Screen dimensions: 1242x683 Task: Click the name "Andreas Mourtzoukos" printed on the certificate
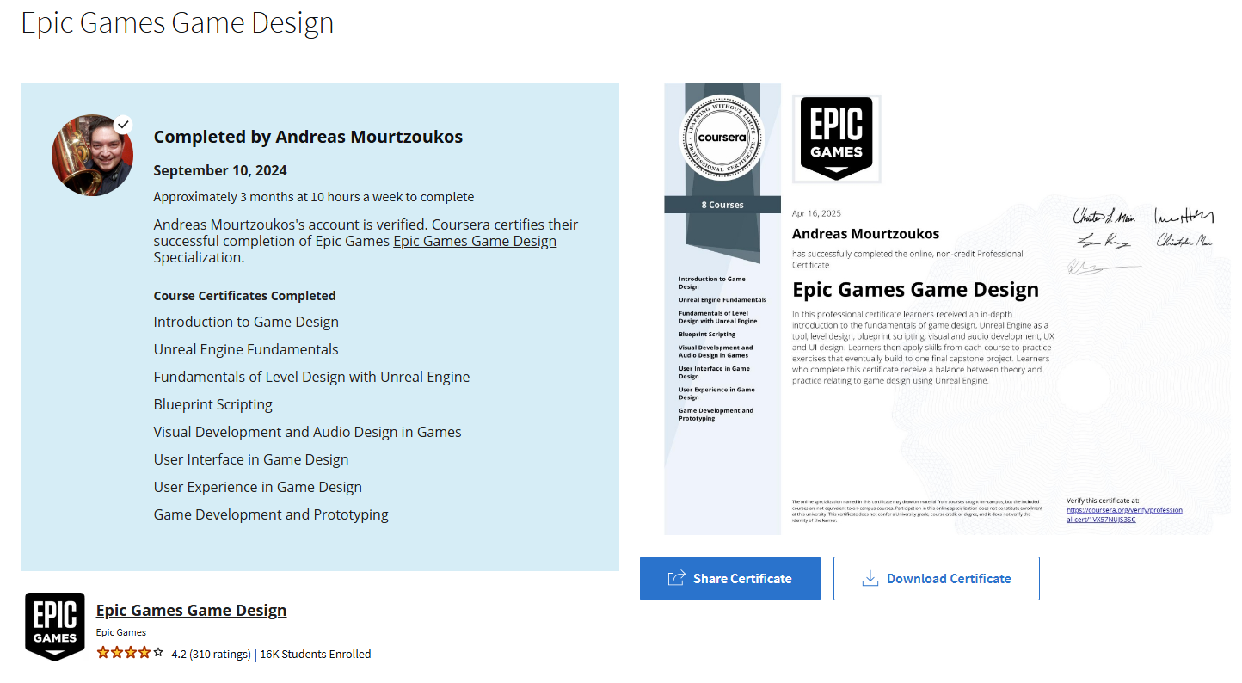(x=865, y=234)
